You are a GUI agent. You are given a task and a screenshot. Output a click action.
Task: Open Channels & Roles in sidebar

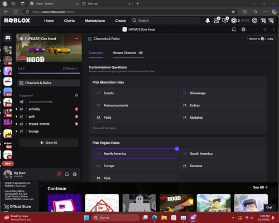[49, 83]
